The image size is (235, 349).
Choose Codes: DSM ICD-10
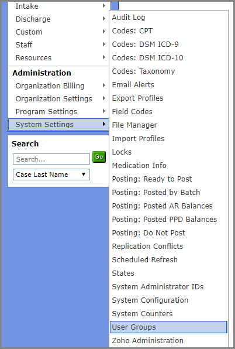[168, 58]
